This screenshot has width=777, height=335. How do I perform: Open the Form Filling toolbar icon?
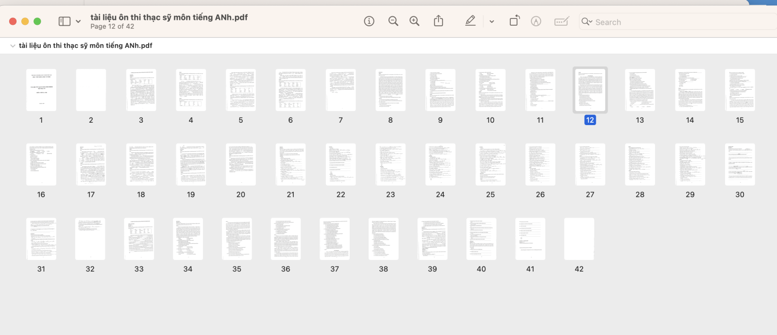click(561, 21)
